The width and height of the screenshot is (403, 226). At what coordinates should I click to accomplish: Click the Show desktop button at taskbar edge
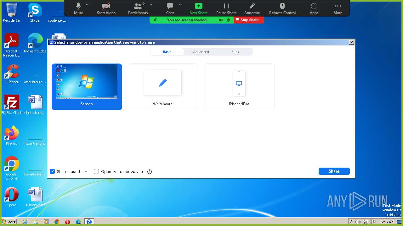[x=399, y=222]
